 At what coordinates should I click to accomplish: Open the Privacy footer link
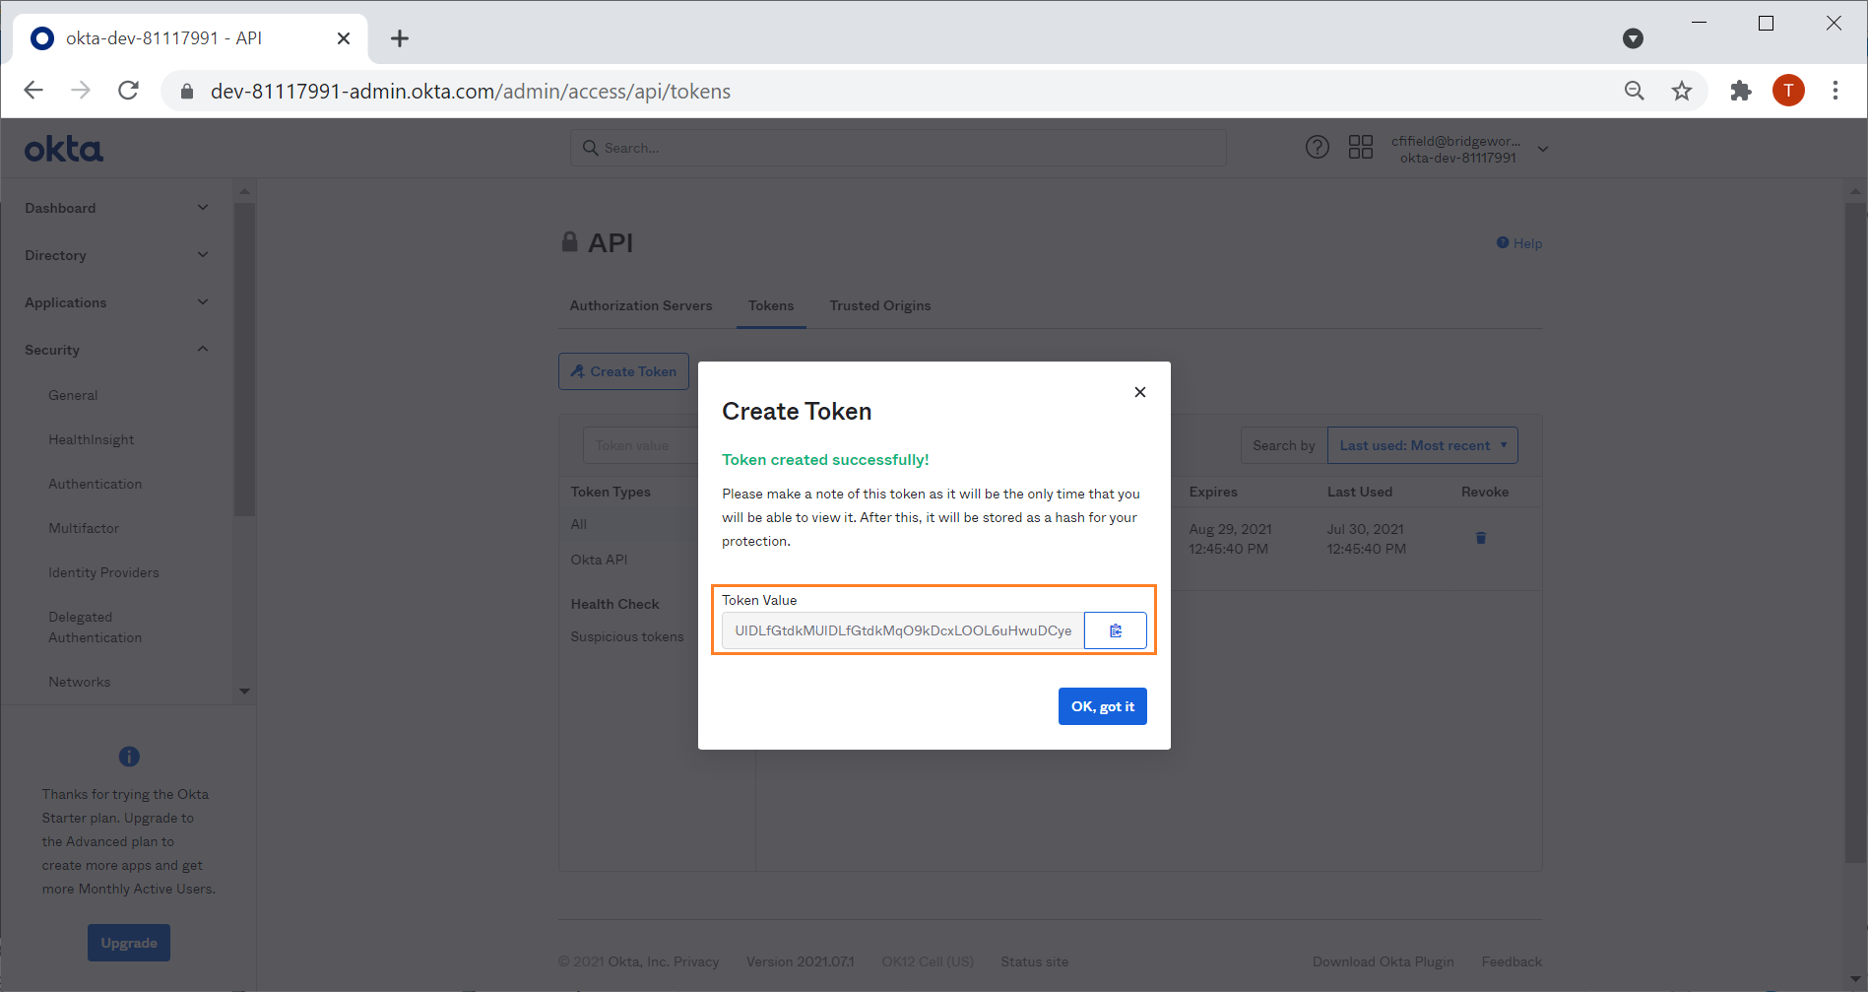[696, 961]
